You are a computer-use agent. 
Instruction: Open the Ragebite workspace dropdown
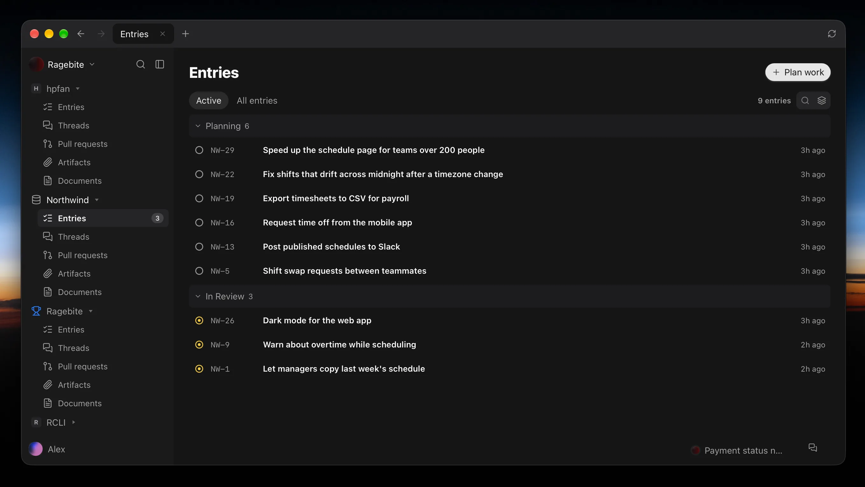pyautogui.click(x=62, y=65)
